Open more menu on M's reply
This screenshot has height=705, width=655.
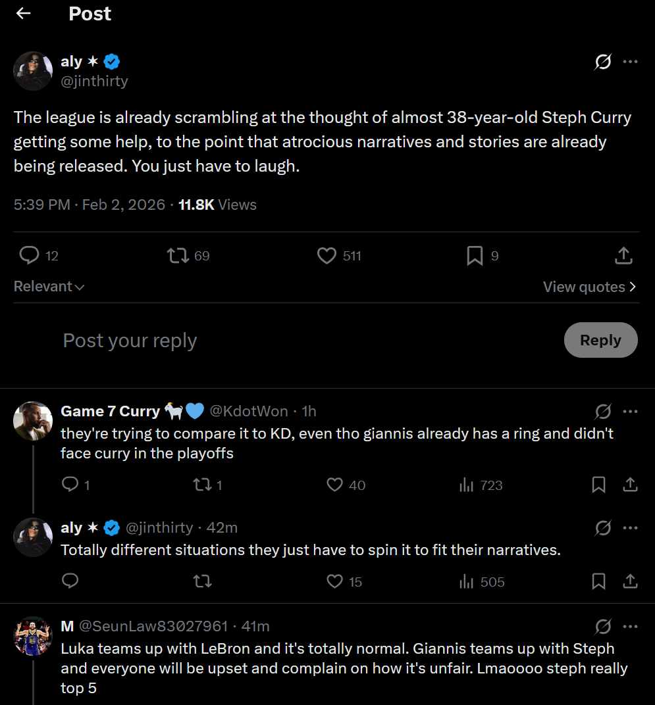[x=630, y=626]
